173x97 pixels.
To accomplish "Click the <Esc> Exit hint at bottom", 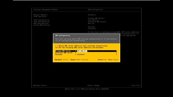I will coord(136,85).
